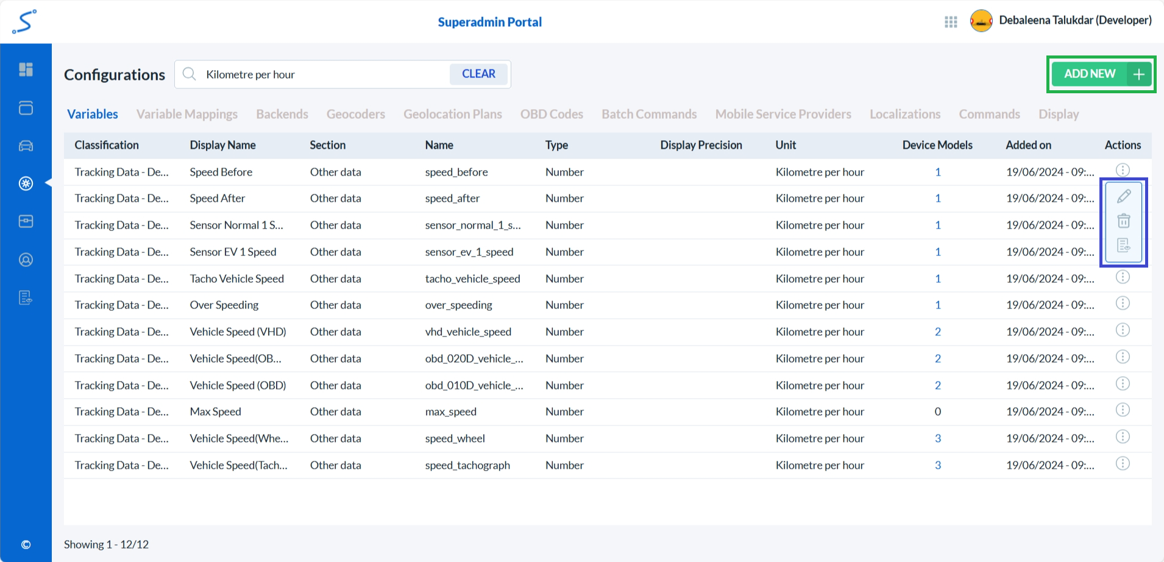This screenshot has height=562, width=1164.
Task: Open the document preview icon in the actions popup
Action: point(1123,245)
